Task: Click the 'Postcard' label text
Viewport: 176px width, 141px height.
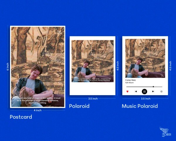Action: [x=21, y=117]
